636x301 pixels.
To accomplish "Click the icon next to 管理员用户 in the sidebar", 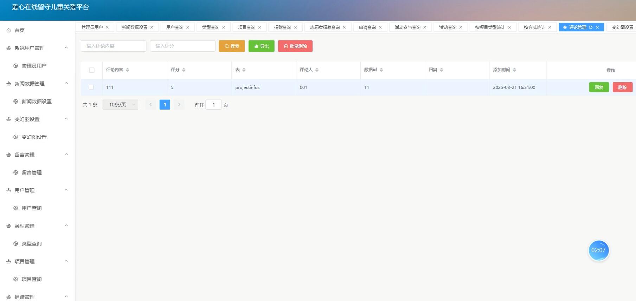I will point(15,66).
